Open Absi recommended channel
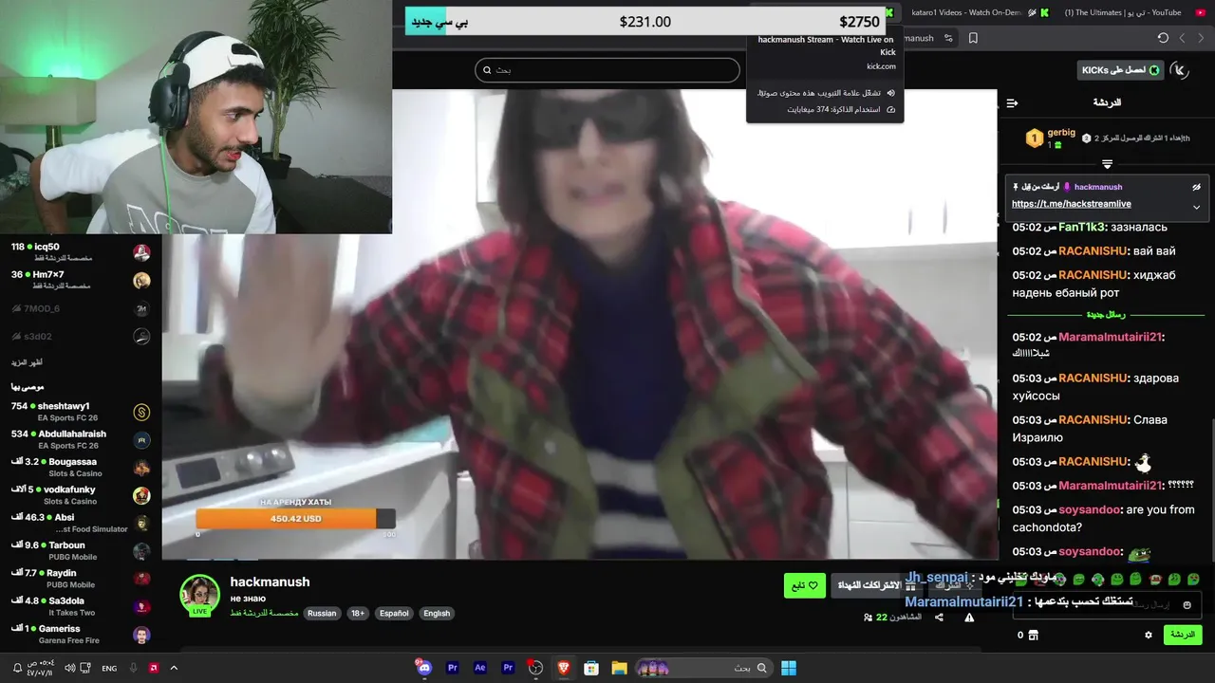The width and height of the screenshot is (1215, 683). point(81,523)
